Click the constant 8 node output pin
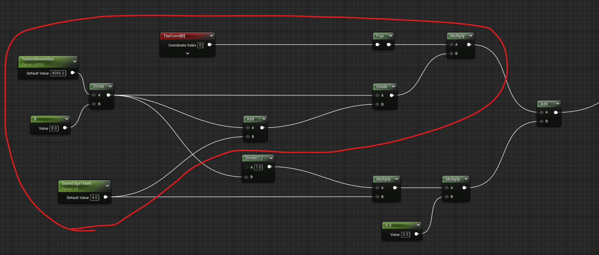The image size is (599, 255). click(x=65, y=128)
